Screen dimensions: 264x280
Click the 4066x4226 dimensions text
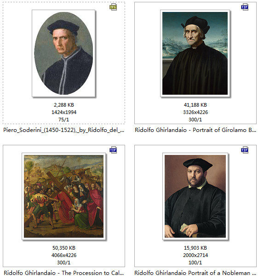click(64, 255)
